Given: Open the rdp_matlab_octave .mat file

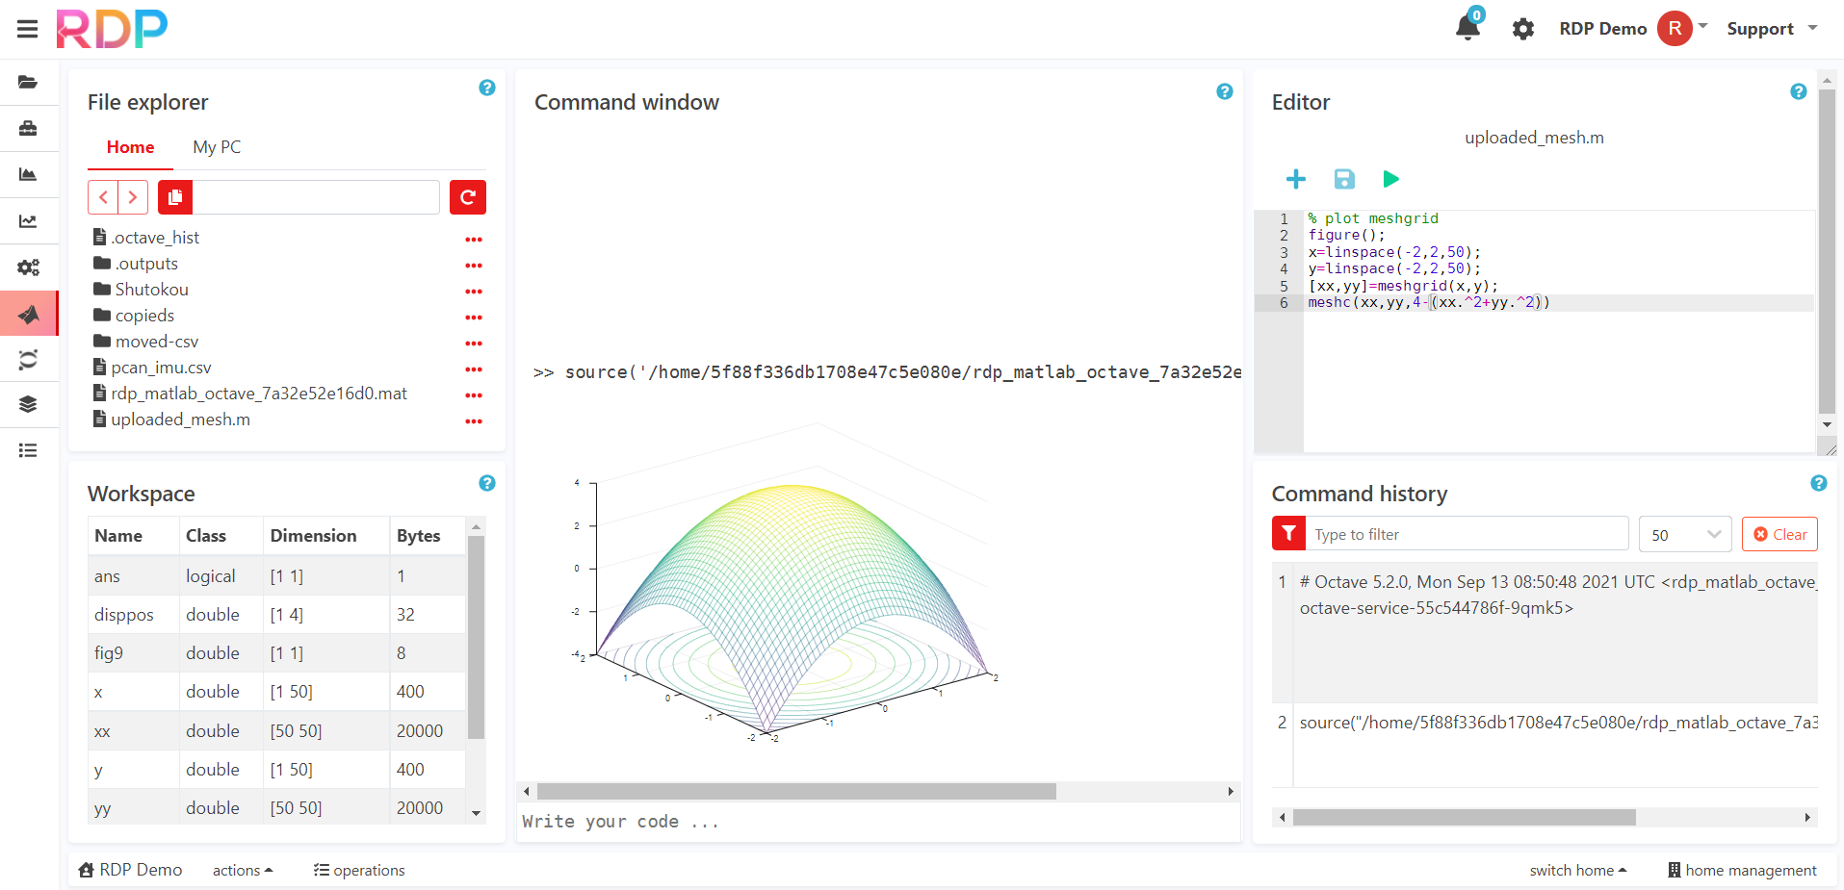Looking at the screenshot, I should coord(258,394).
